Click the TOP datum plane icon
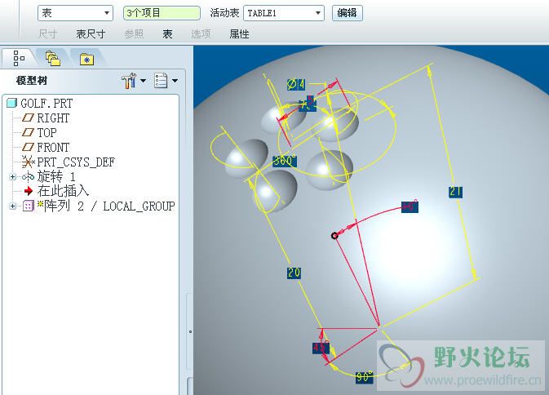 28,132
